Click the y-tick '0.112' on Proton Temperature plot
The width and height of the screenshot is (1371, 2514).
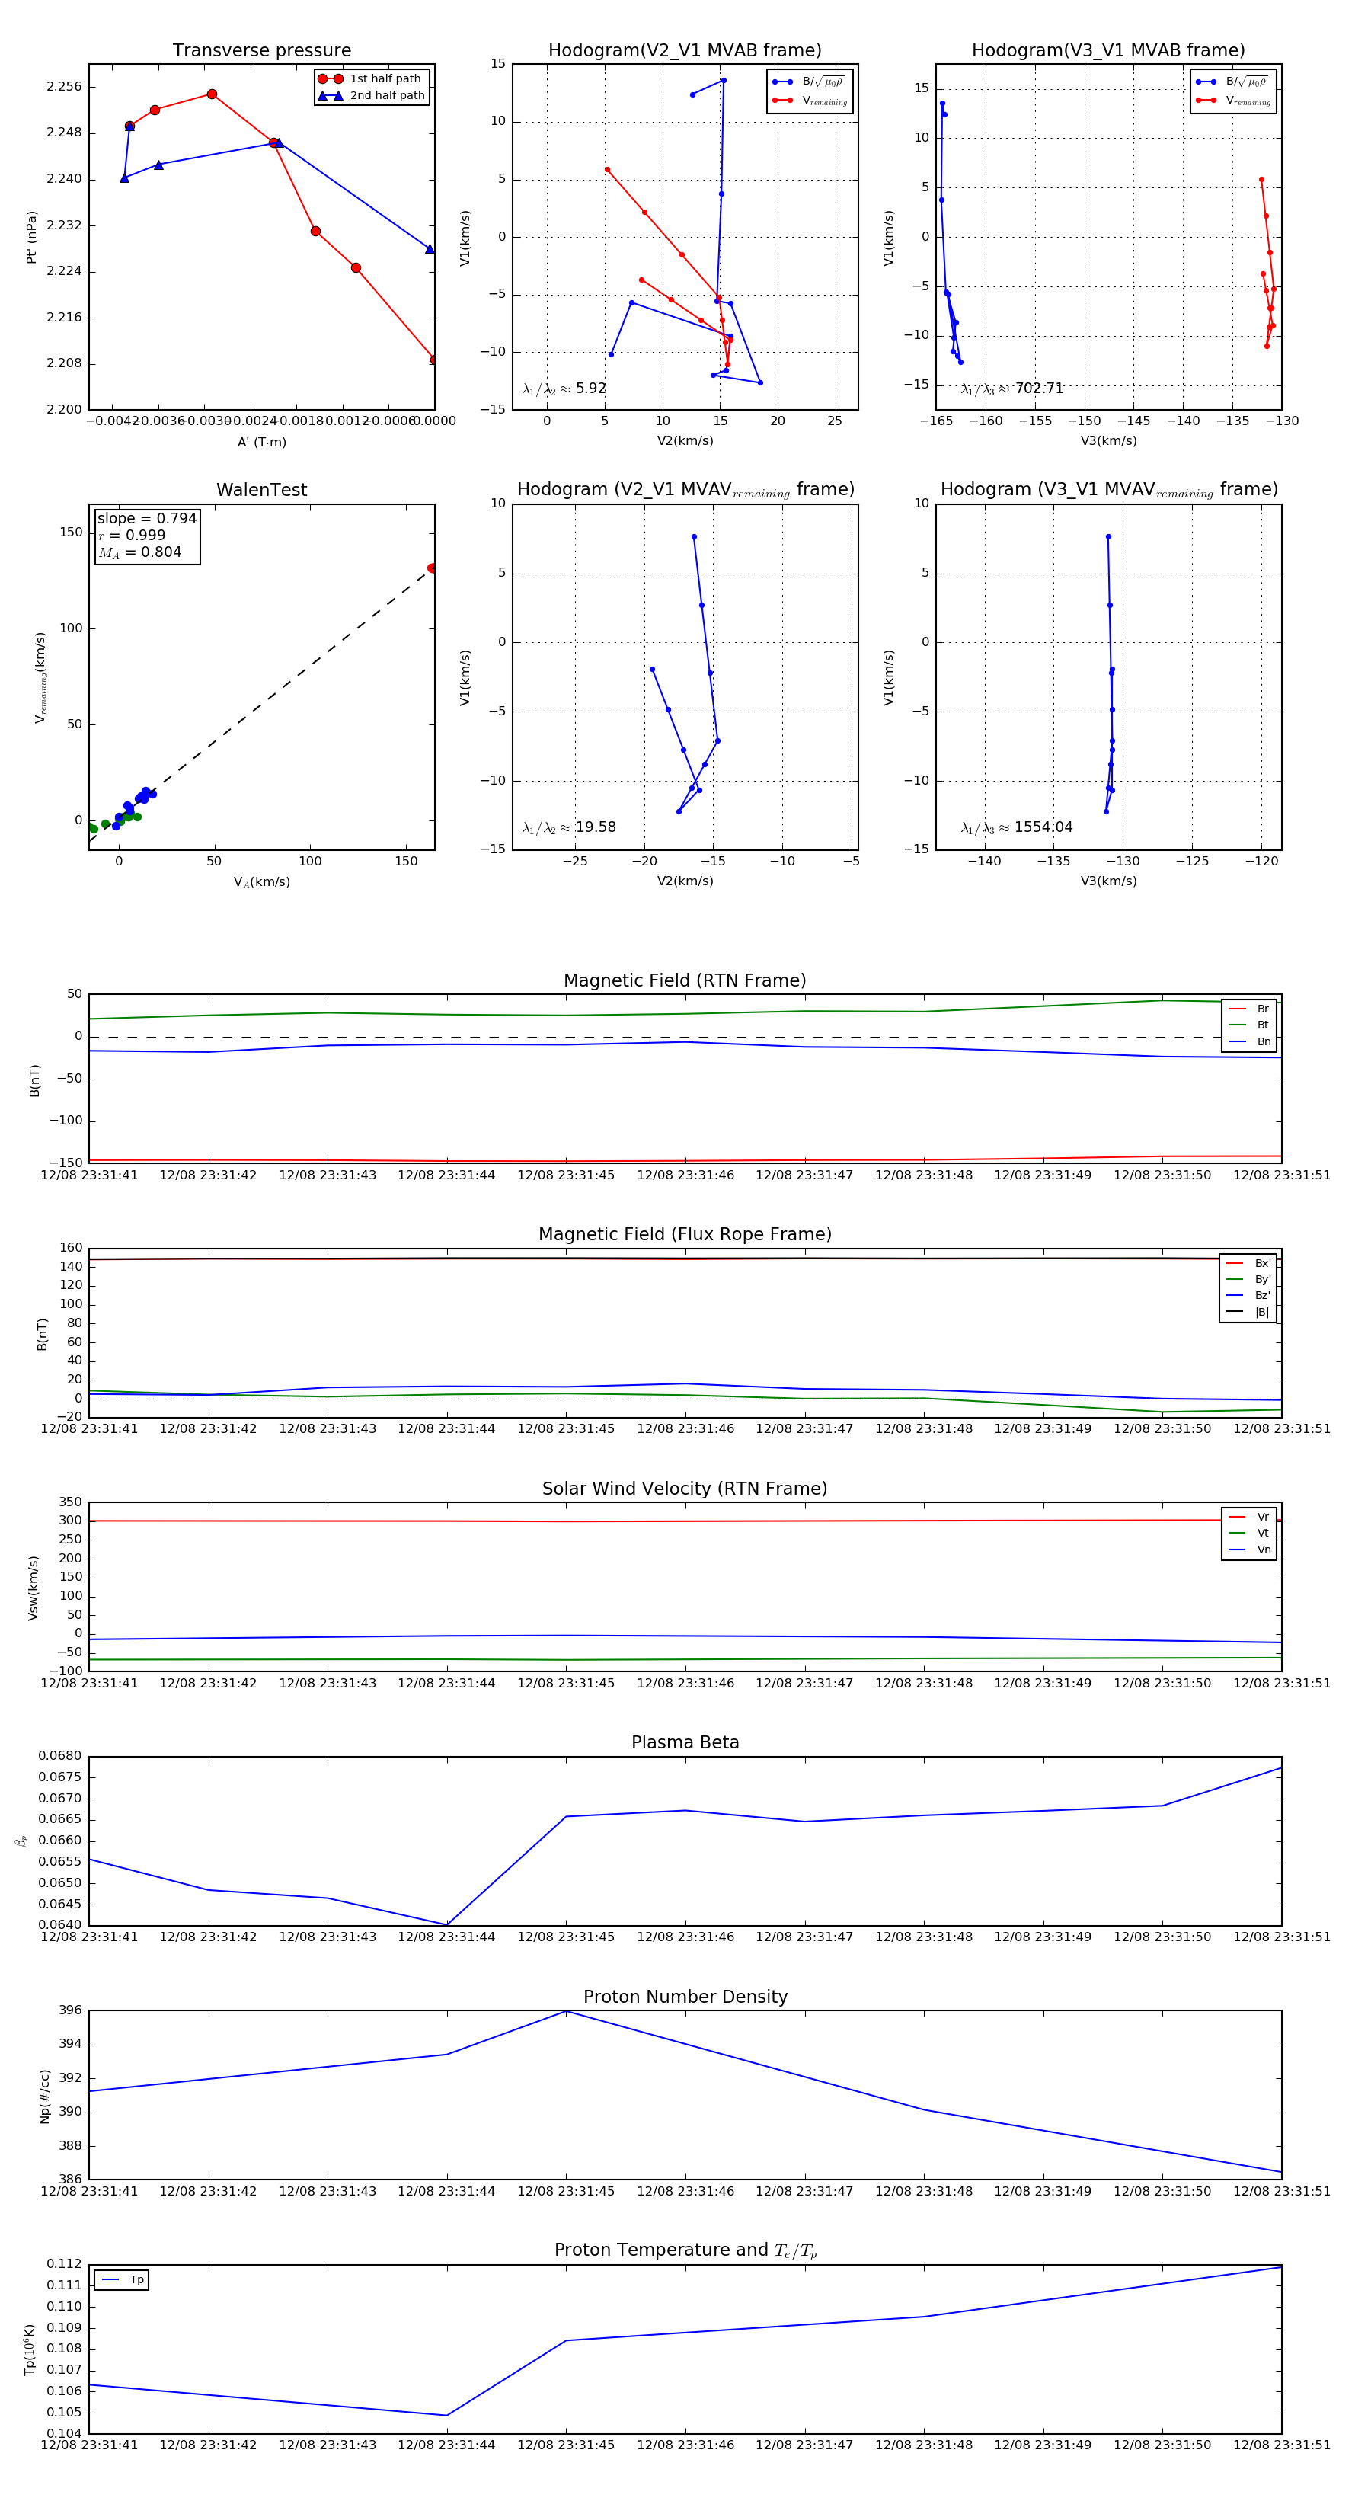coord(65,2264)
